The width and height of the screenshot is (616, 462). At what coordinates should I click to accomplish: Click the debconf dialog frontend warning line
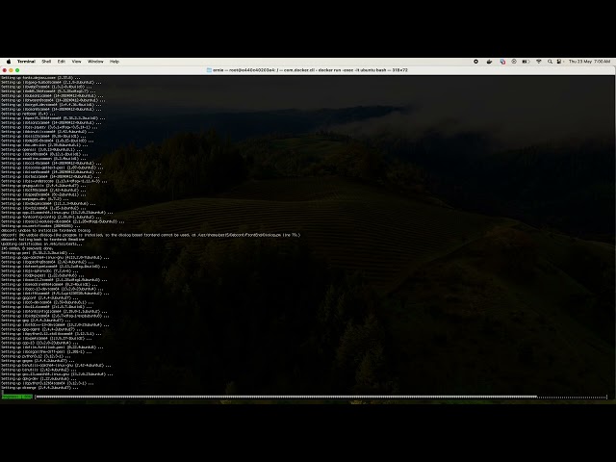(150, 235)
